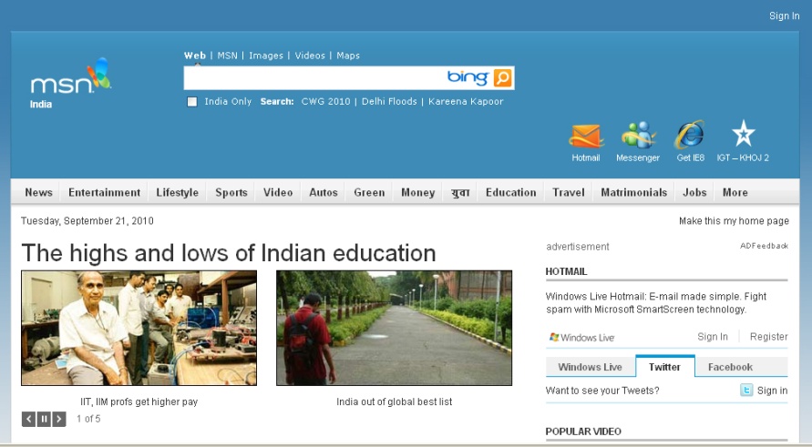Click Make this my home page
812x447 pixels.
coord(734,221)
